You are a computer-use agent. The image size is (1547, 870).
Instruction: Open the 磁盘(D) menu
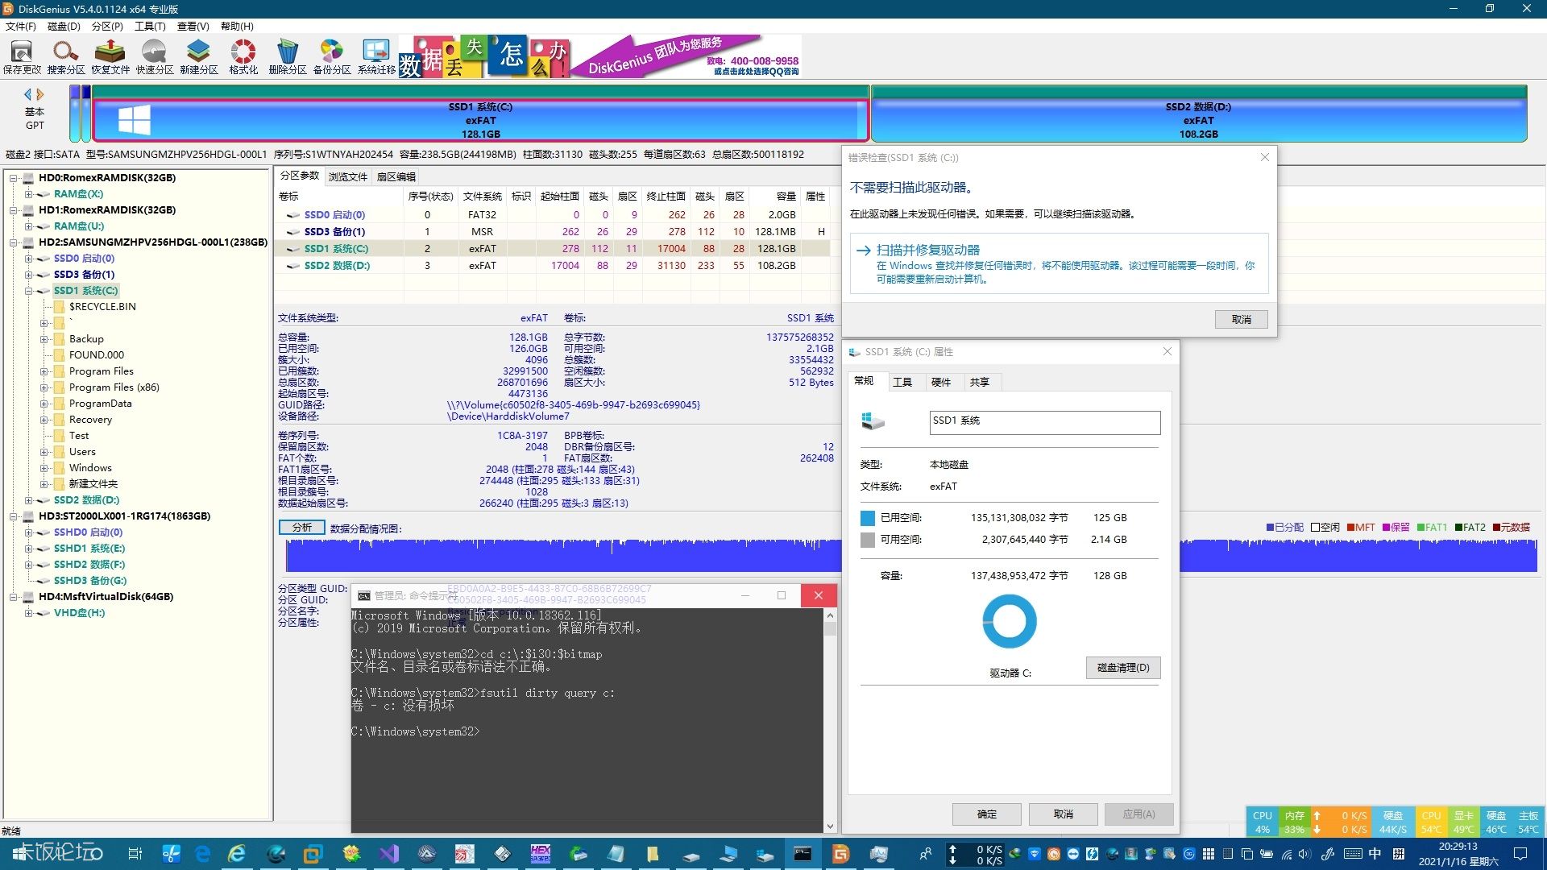coord(64,27)
